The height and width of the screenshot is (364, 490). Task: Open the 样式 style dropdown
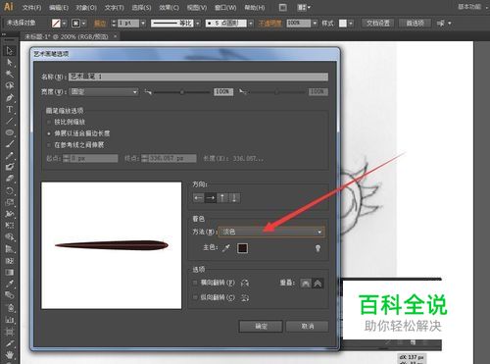coord(351,24)
